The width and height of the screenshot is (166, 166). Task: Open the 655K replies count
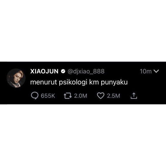tap(48, 96)
